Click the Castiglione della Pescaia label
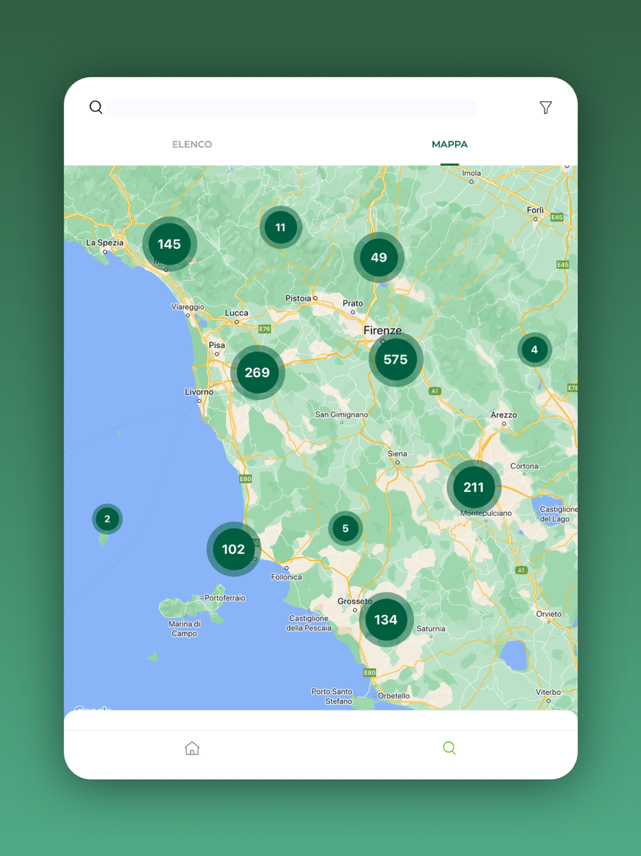This screenshot has height=856, width=641. (309, 623)
